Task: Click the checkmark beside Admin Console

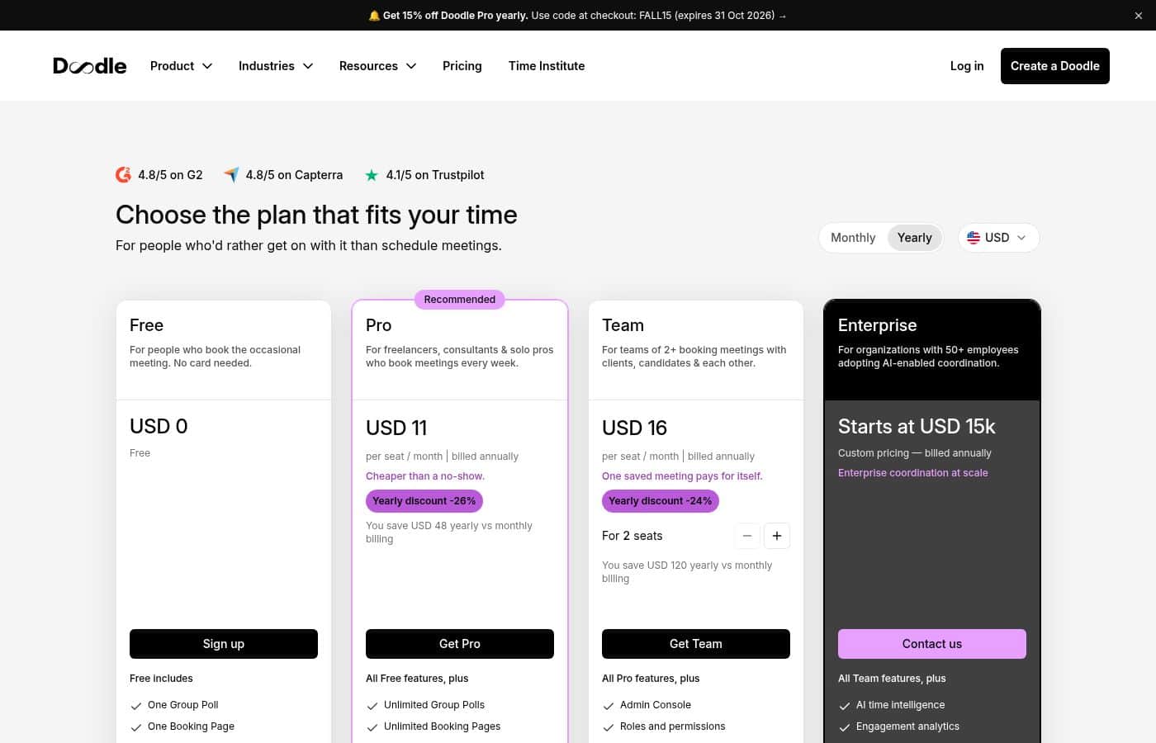Action: [x=609, y=706]
